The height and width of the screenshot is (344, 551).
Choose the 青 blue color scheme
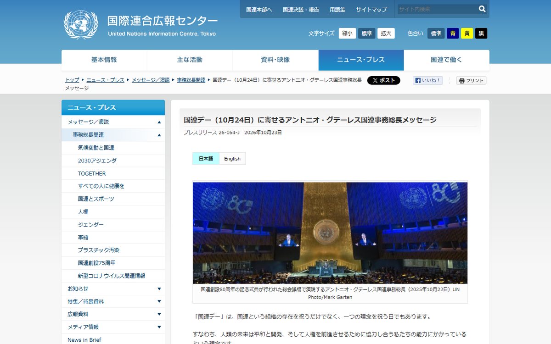453,33
